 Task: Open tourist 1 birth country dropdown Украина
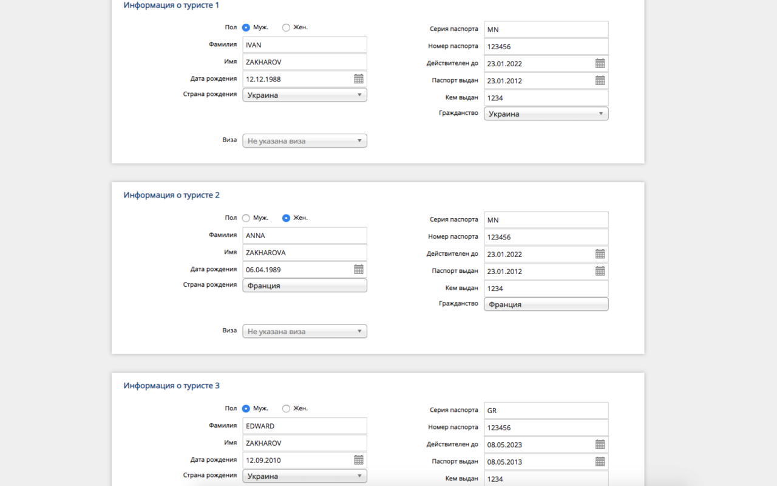(305, 95)
